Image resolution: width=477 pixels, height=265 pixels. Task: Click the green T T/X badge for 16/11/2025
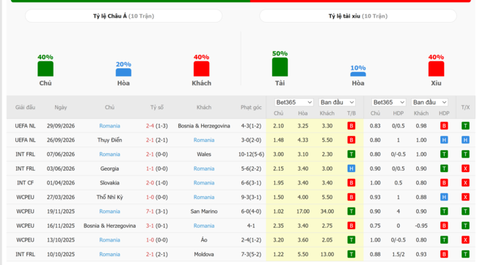pyautogui.click(x=465, y=225)
